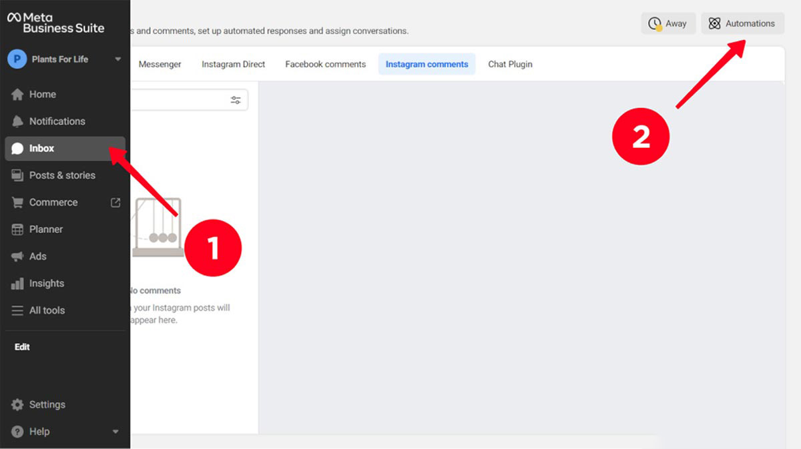801x449 pixels.
Task: Click the Settings gear icon
Action: (x=17, y=404)
